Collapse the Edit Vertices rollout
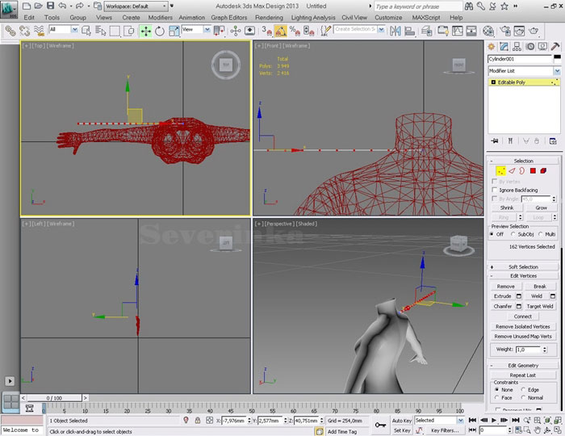Image resolution: width=565 pixels, height=436 pixels. [x=523, y=275]
